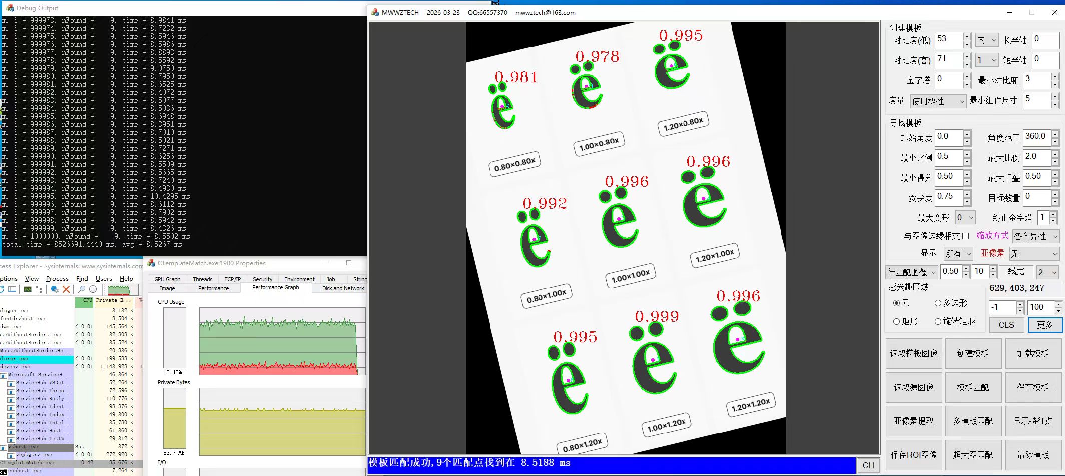Screen dimensions: 1065x476
Task: Click decrement arrow of 最小得分 spinner
Action: click(967, 182)
